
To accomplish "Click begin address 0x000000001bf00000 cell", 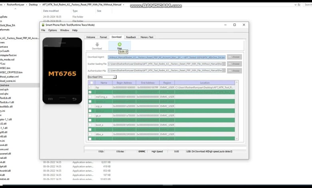I will pos(124,125).
